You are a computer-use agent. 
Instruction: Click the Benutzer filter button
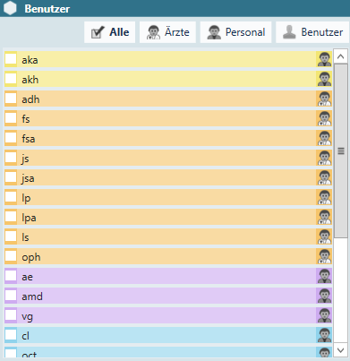[x=312, y=32]
